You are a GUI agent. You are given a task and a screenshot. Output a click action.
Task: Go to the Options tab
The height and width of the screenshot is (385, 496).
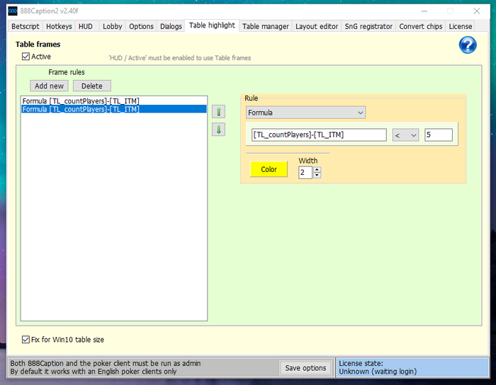click(x=141, y=26)
